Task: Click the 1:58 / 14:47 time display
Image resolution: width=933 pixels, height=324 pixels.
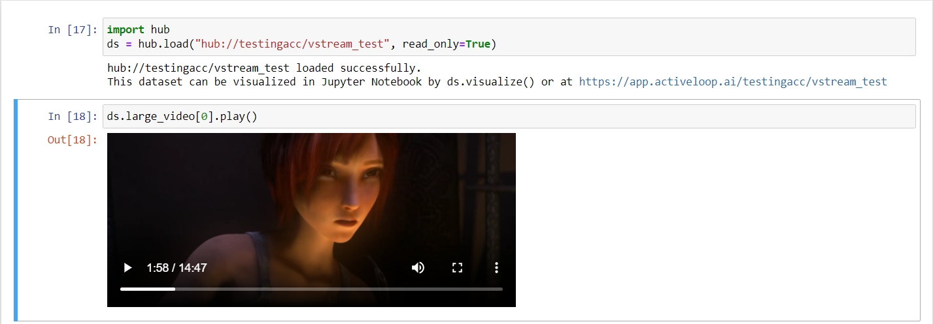Action: coord(177,268)
